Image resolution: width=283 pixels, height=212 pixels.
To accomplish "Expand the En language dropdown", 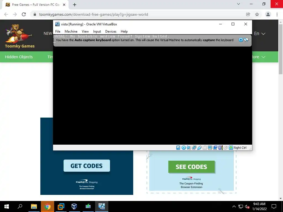I will pos(260,33).
